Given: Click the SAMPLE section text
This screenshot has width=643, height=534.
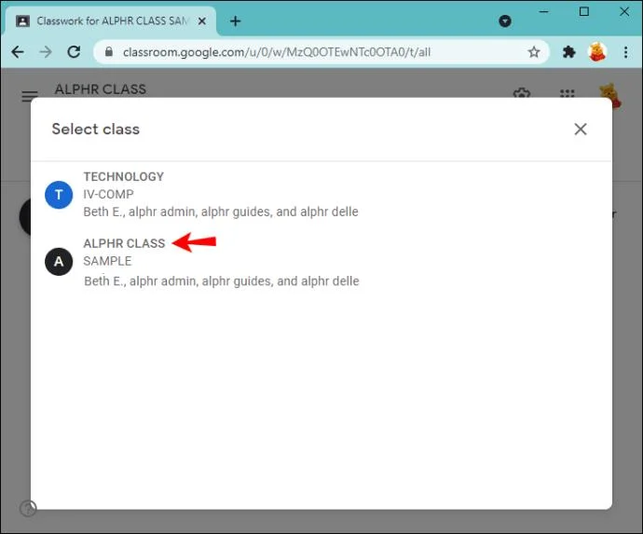Looking at the screenshot, I should point(107,261).
